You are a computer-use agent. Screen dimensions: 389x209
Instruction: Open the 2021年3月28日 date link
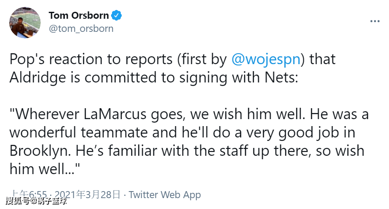point(88,195)
